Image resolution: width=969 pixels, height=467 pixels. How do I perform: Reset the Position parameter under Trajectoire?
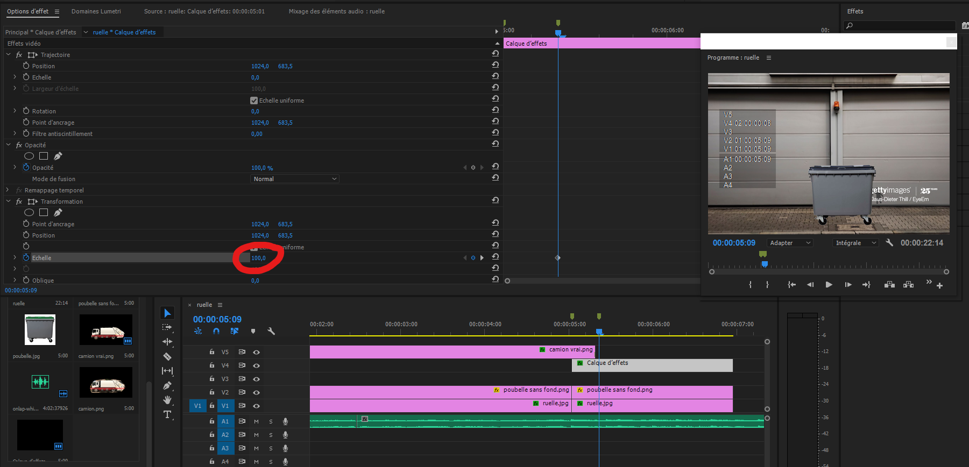[495, 65]
